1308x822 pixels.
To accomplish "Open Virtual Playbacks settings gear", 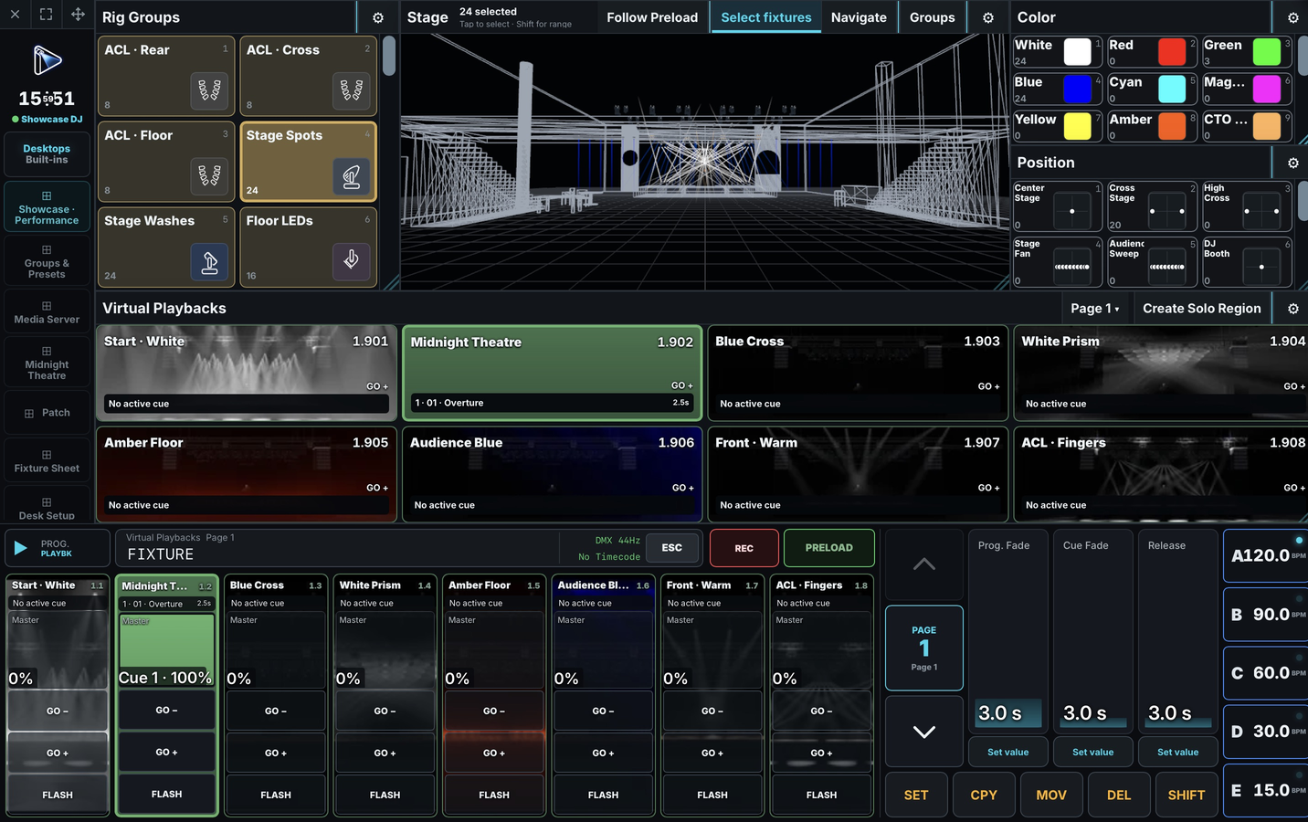I will (x=1292, y=309).
